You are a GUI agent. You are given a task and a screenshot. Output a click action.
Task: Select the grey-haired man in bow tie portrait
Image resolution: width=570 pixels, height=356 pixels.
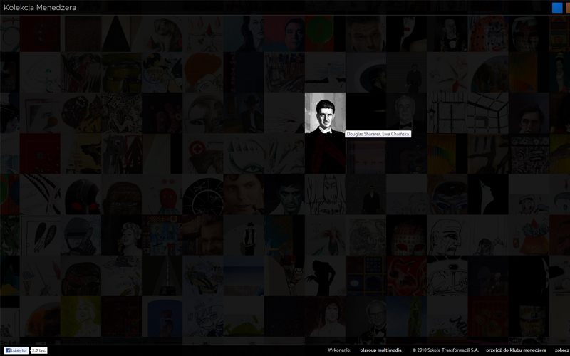coord(406,112)
